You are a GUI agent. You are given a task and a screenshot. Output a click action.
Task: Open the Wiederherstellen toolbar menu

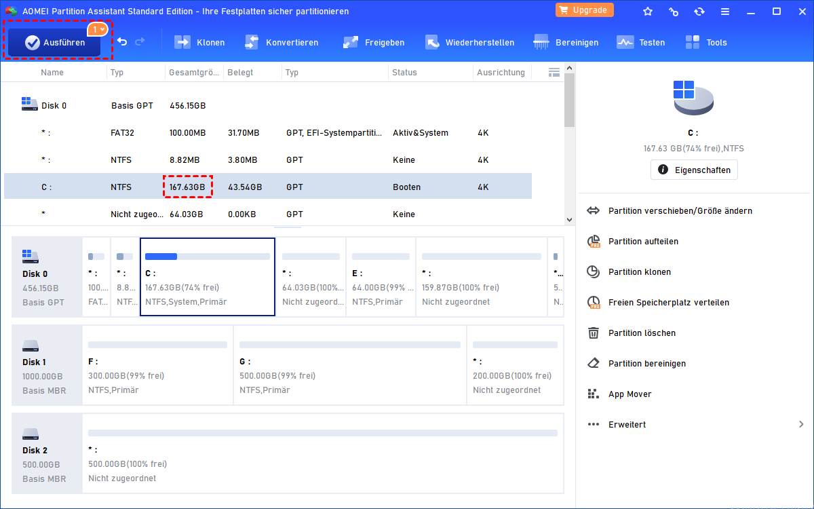(469, 42)
